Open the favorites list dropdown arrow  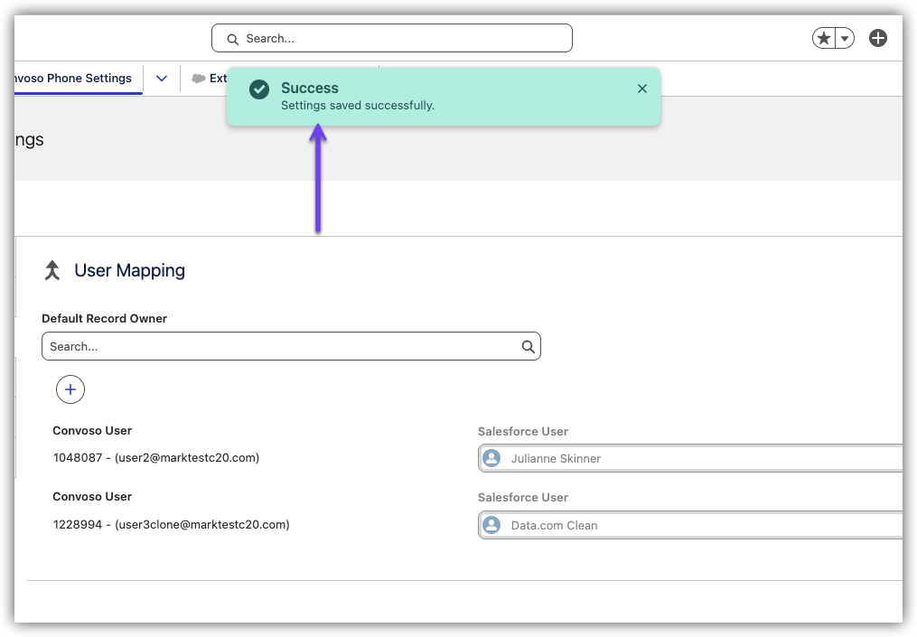click(x=845, y=38)
